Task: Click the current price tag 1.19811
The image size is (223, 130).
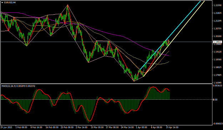Action: point(217,42)
